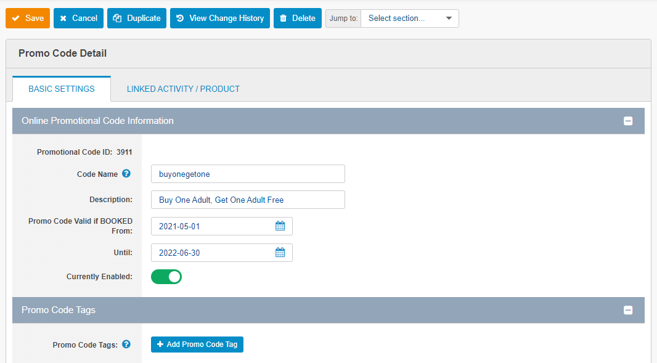Collapse the Promo Code Tags section
The image size is (657, 363).
(x=627, y=310)
